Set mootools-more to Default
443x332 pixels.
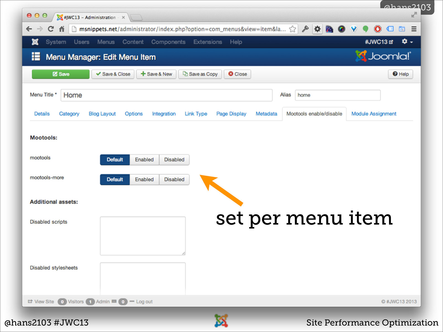(115, 180)
